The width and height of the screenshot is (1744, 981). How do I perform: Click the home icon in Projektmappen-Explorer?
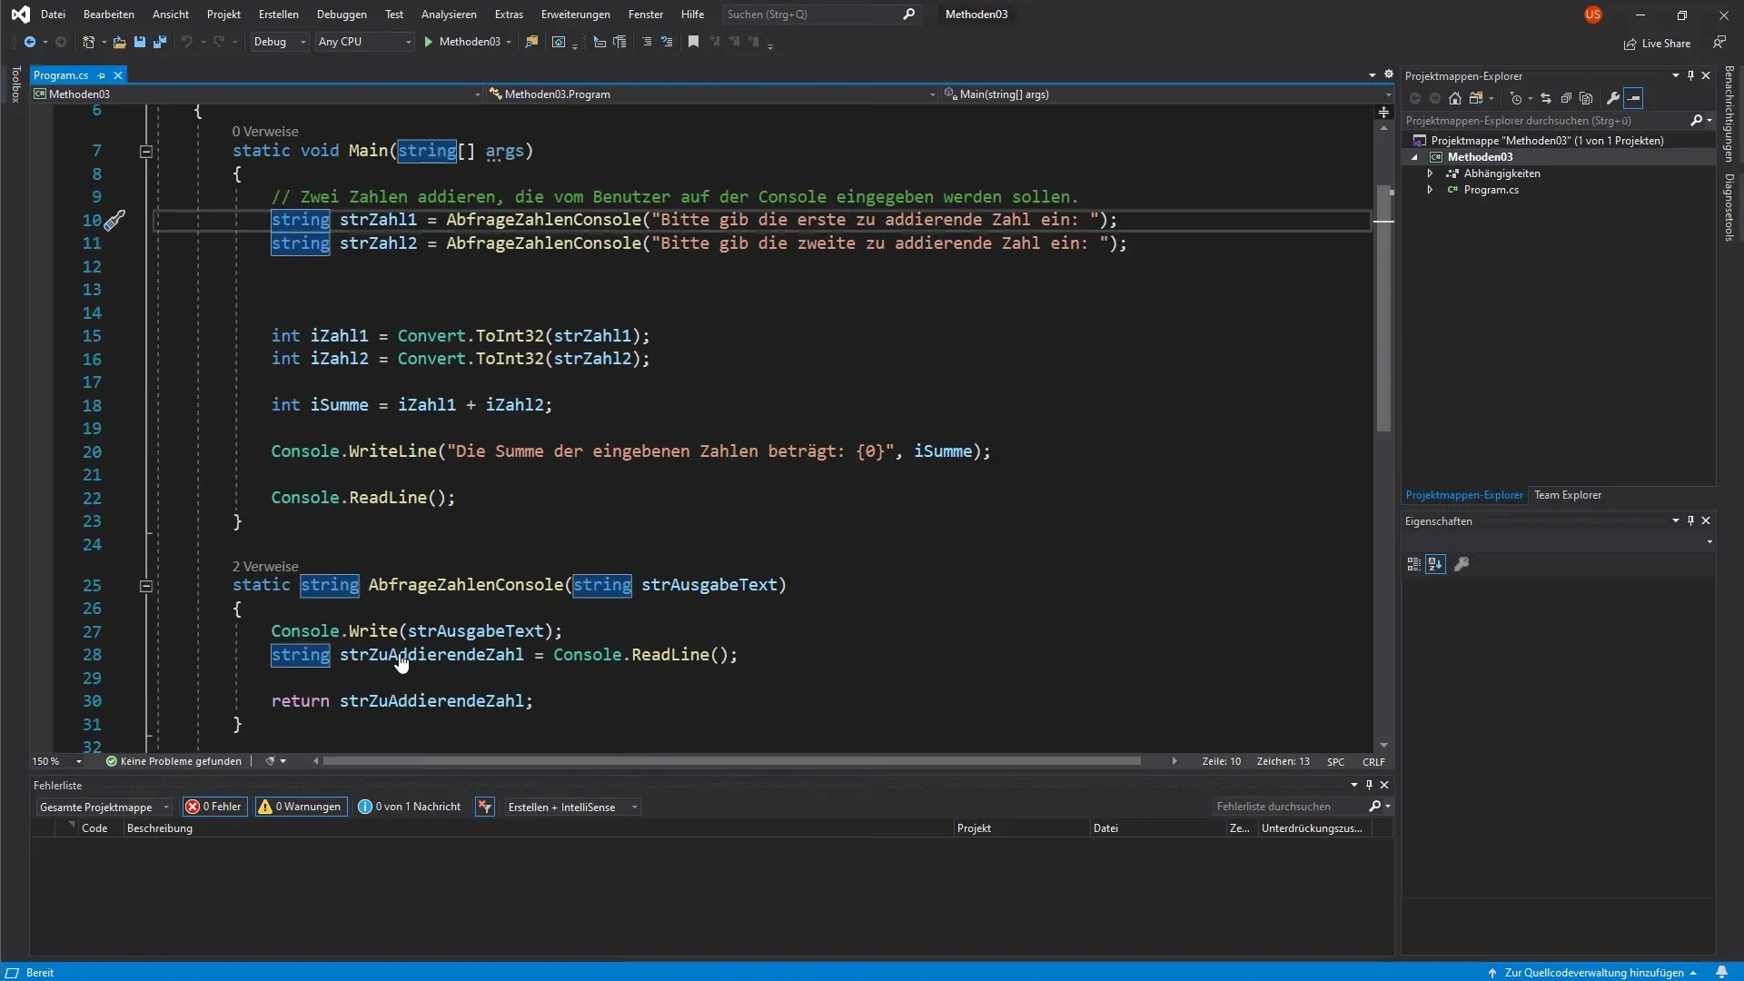coord(1455,98)
